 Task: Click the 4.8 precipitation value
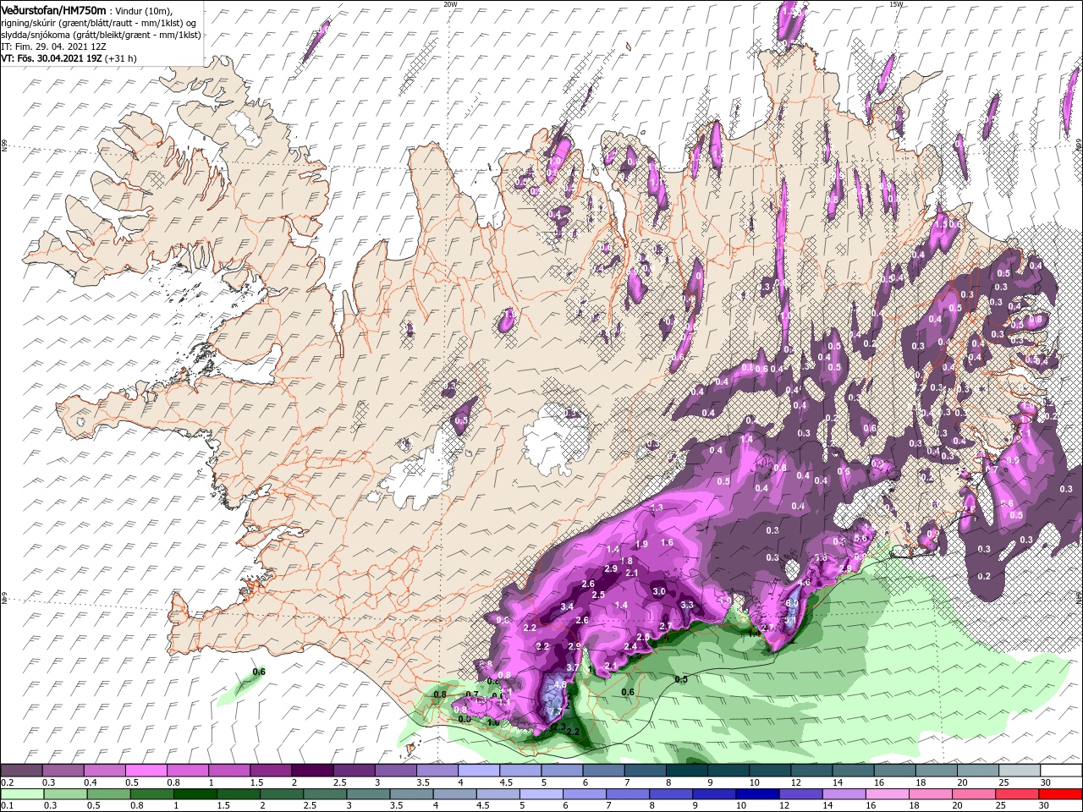tap(560, 684)
